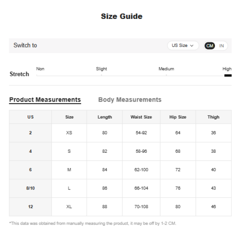Click the Length column header
242x237 pixels.
104,117
